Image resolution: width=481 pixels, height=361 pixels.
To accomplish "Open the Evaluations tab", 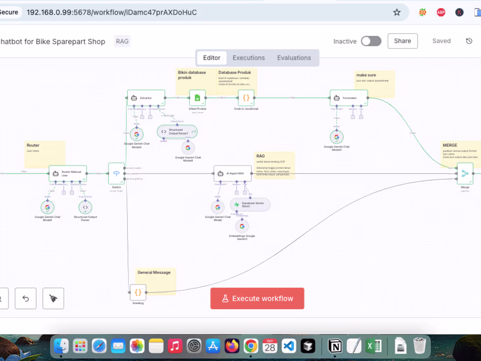I will (294, 58).
